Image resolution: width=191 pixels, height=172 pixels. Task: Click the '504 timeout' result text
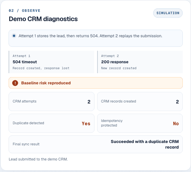tap(25, 62)
